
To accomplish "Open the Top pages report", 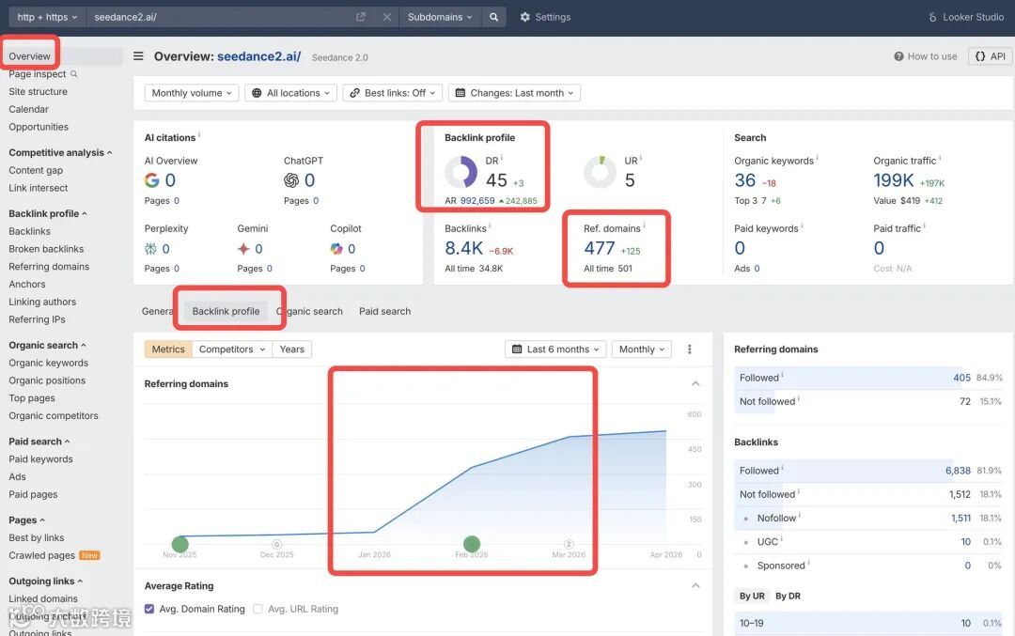I will tap(32, 398).
